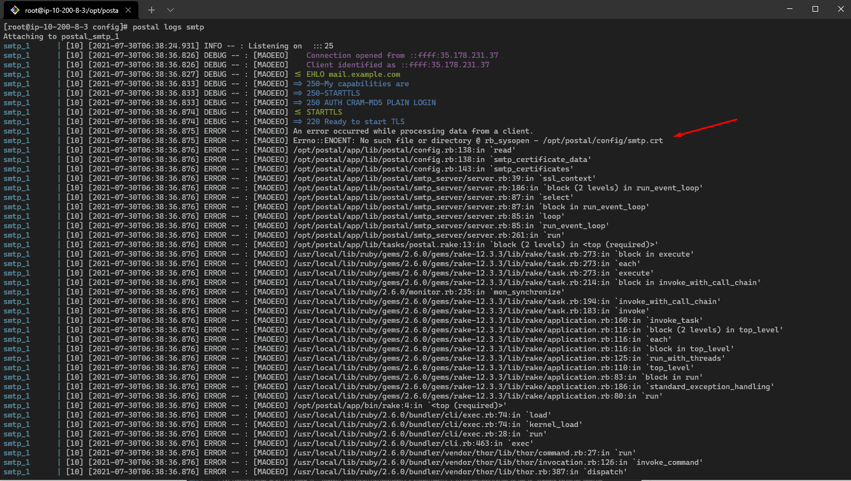Click the config.rb:143 `smtp_certificates' line
Viewport: 851px width, 481px height.
coord(434,169)
